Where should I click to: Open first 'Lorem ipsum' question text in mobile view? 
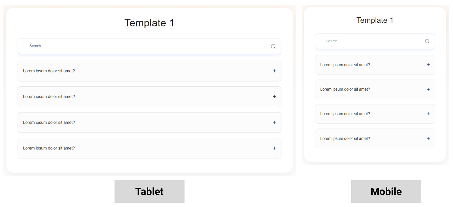click(x=345, y=65)
